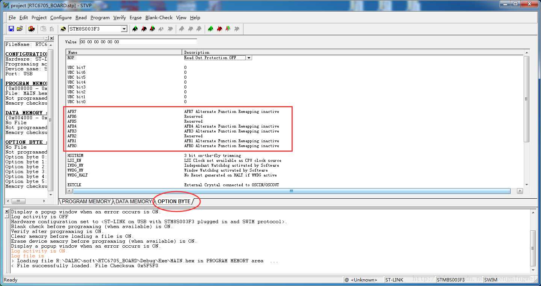Click the OPTION BYTE heading in left panel
Viewport: 541px width, 286px height.
point(26,142)
